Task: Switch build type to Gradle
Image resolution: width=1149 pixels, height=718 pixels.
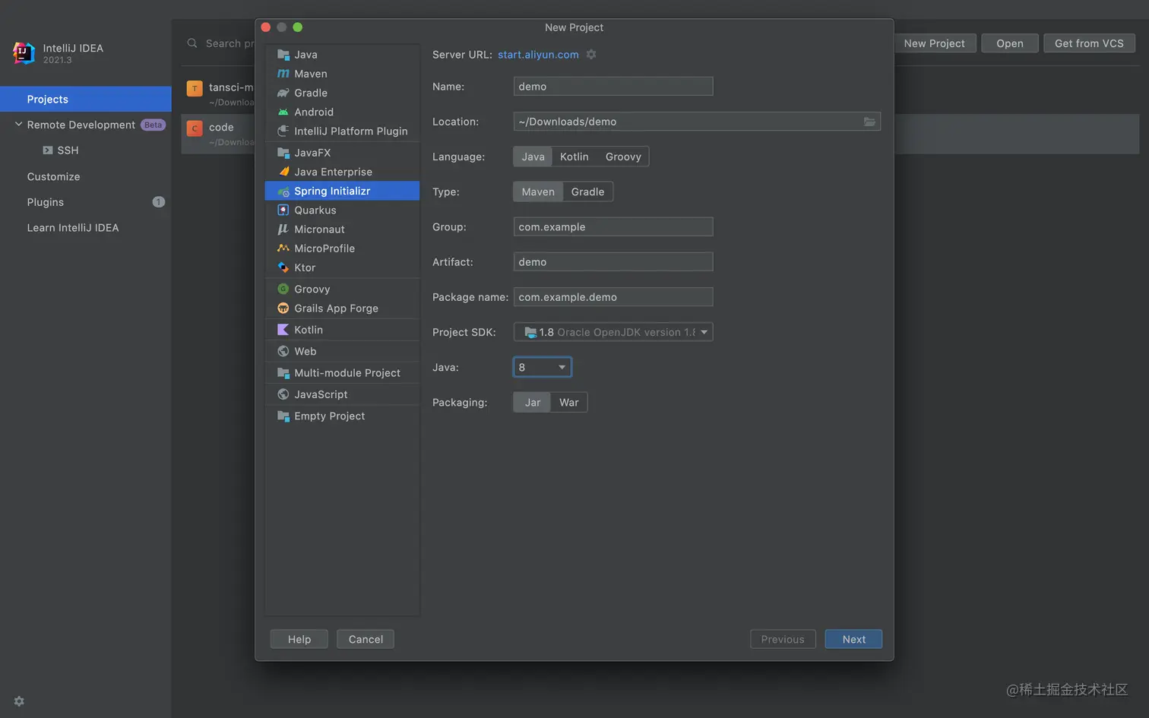Action: tap(587, 192)
